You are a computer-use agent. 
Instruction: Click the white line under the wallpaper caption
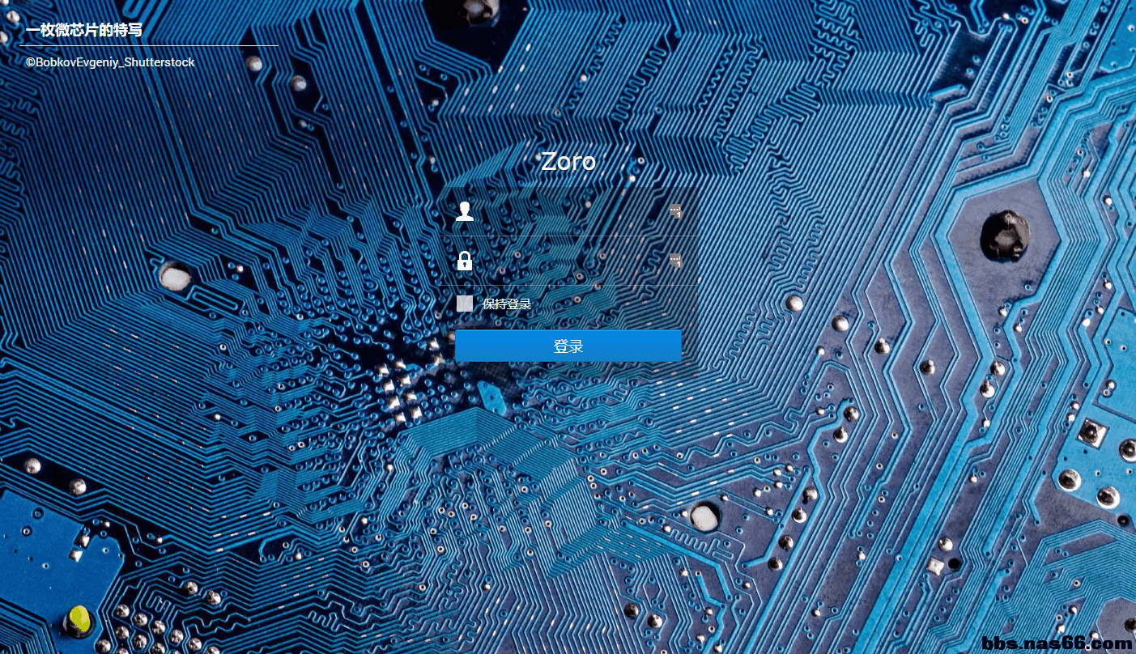pos(149,46)
